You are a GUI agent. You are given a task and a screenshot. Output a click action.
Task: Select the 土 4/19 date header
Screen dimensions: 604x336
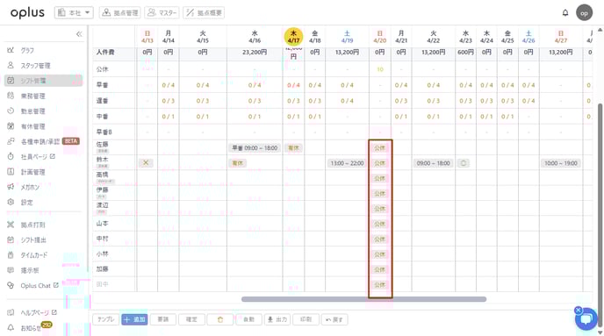(347, 37)
